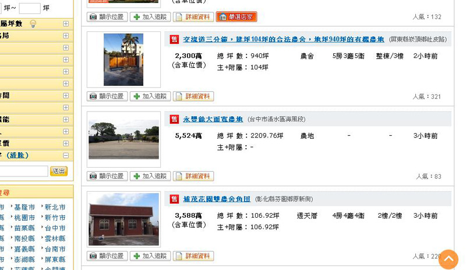
Task: Click 顯示位置 for the 永豐餘大面寬農地 listing
Action: [107, 176]
